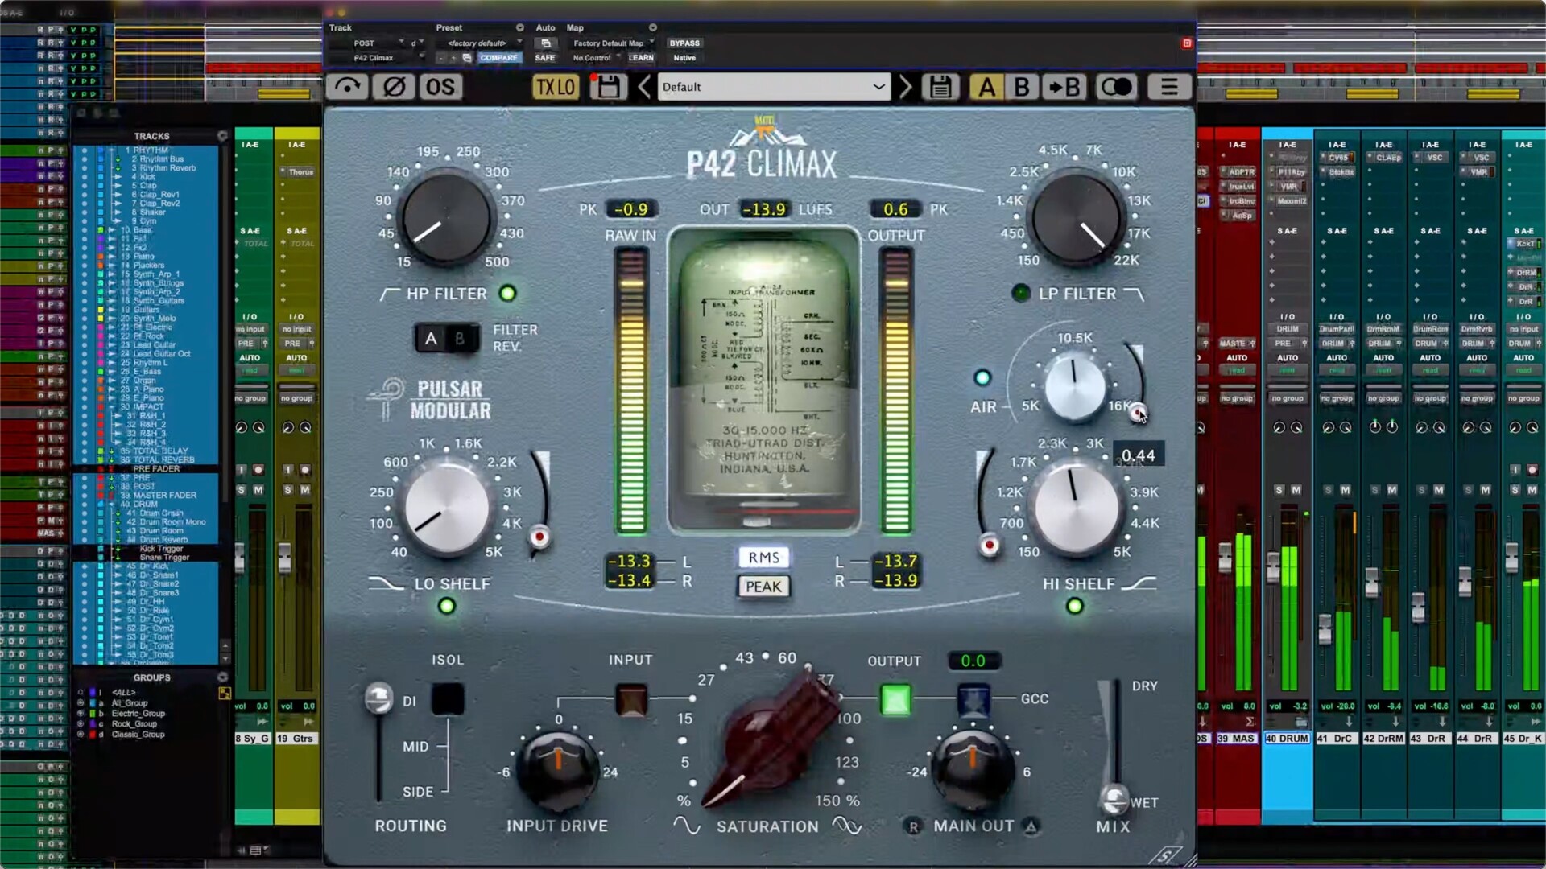Toggle the ISOL black square button
The image size is (1546, 869).
448,699
